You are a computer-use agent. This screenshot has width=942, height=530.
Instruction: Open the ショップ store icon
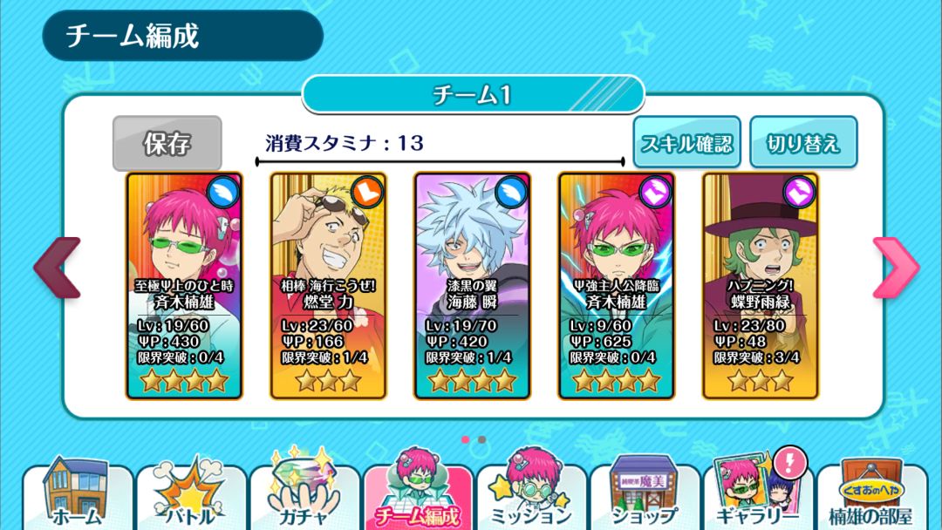[645, 493]
